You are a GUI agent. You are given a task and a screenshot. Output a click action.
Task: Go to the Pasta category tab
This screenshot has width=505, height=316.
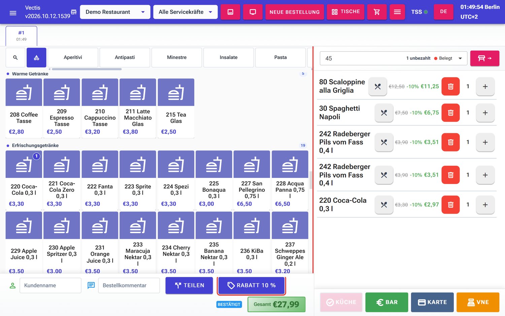(x=280, y=58)
